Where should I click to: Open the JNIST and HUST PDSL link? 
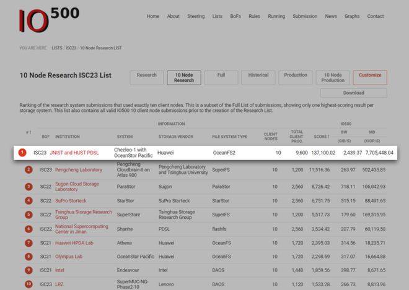pyautogui.click(x=74, y=153)
